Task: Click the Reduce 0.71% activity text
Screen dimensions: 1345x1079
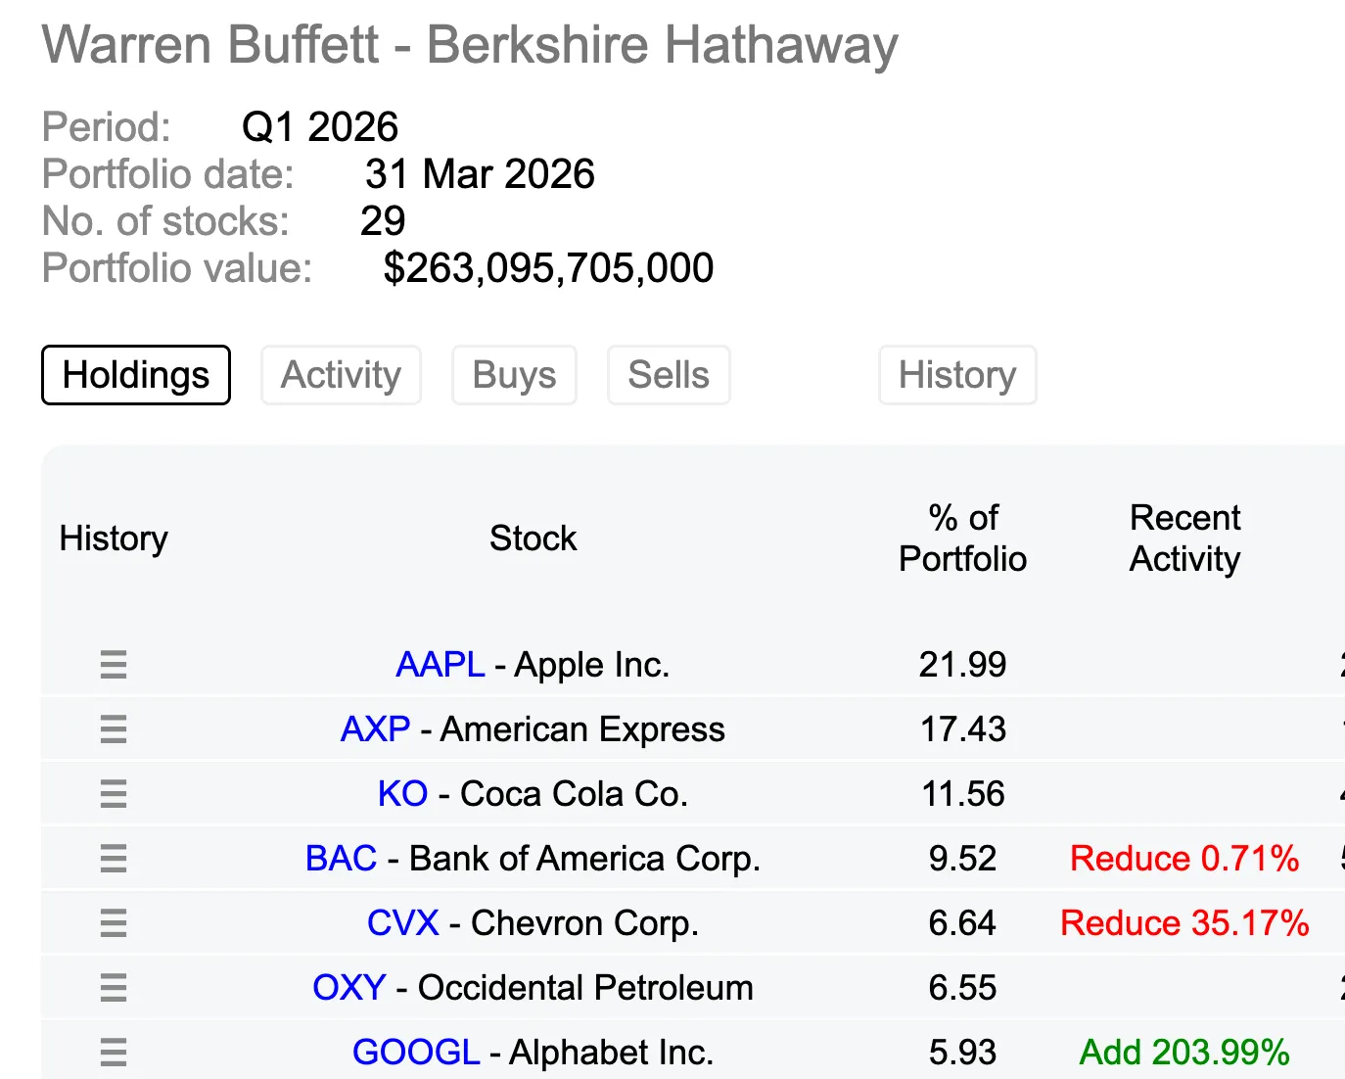Action: pos(1185,859)
